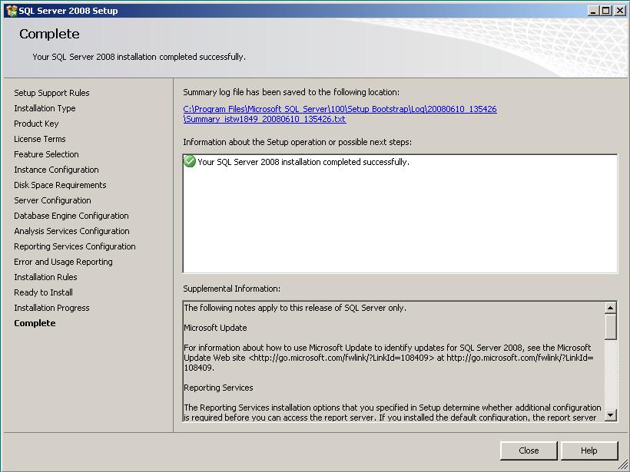Click the 'following notes apply' line
630x472 pixels.
tap(295, 308)
